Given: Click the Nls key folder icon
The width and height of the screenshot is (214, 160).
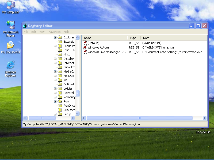Looking at the screenshot, I should pos(60,80).
